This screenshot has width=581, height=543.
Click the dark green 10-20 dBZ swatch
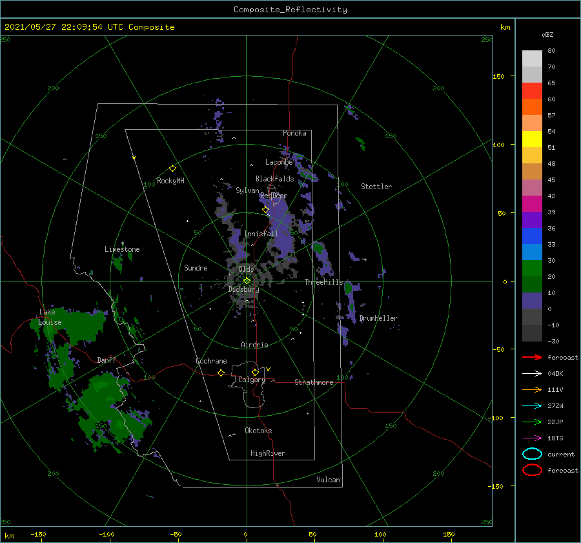pos(532,284)
